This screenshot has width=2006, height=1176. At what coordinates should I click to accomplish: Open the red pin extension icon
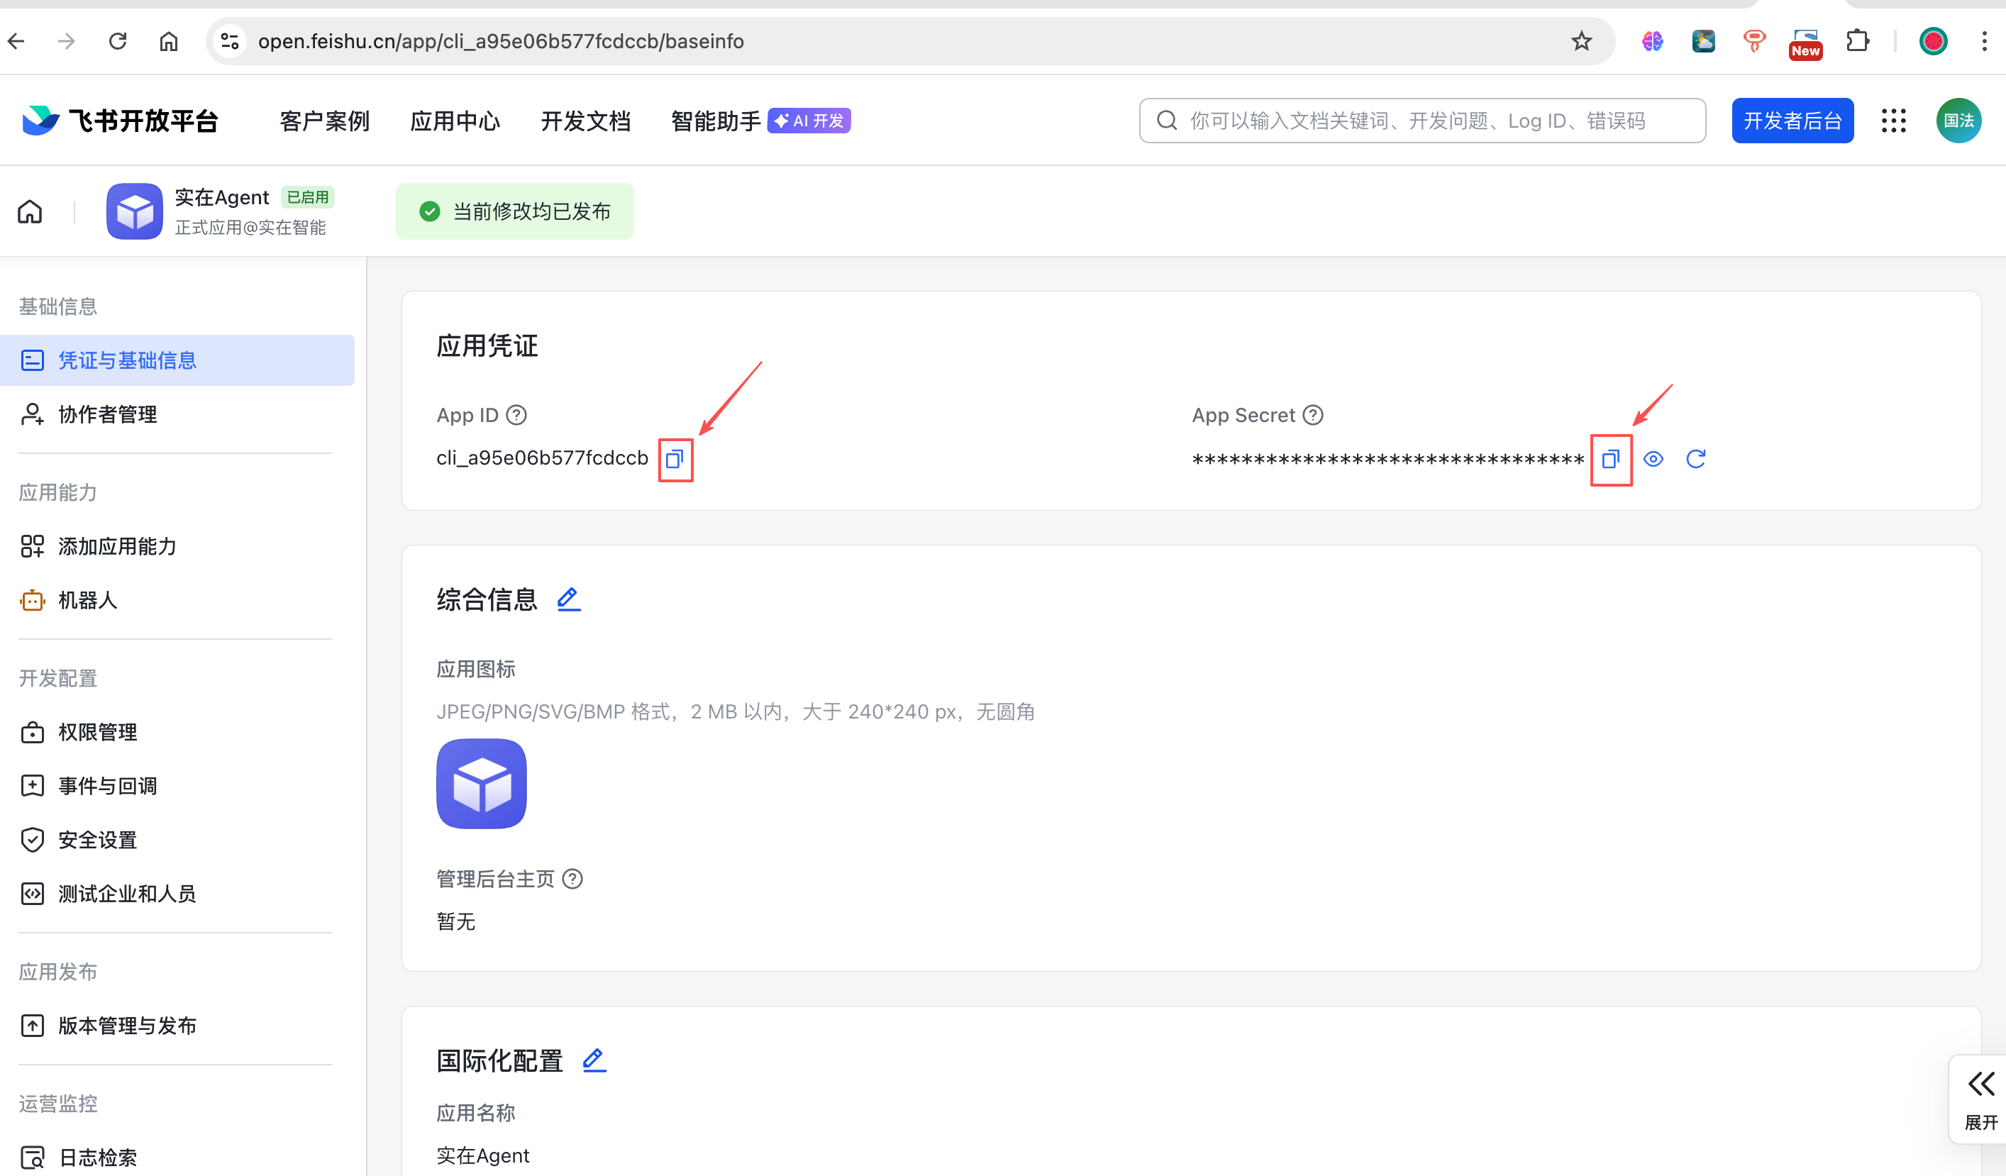(1754, 40)
